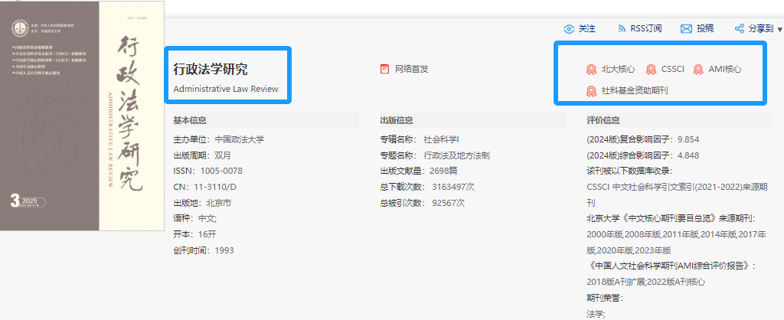Viewport: 784px width, 320px height.
Task: Click the 北京大学《中文核心期刊要目总览》 entry
Action: 671,218
